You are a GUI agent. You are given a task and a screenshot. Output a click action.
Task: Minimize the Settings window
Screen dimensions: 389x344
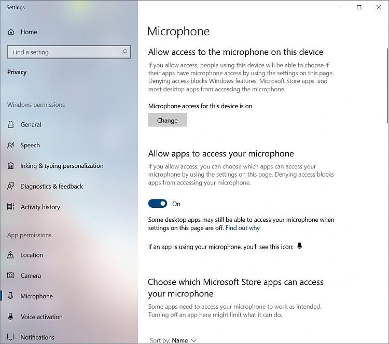coord(339,7)
